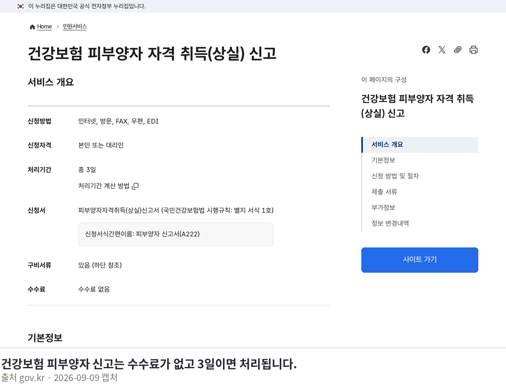This screenshot has height=388, width=506.
Task: Click official e-government notice banner text
Action: [87, 6]
